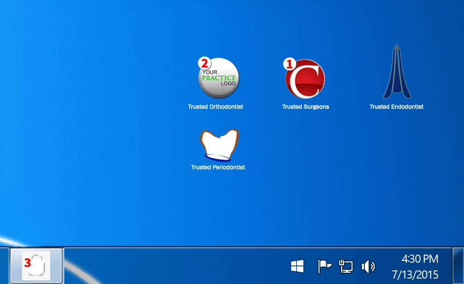Click the 4:30 PM clock time
This screenshot has height=284, width=464.
pyautogui.click(x=420, y=259)
